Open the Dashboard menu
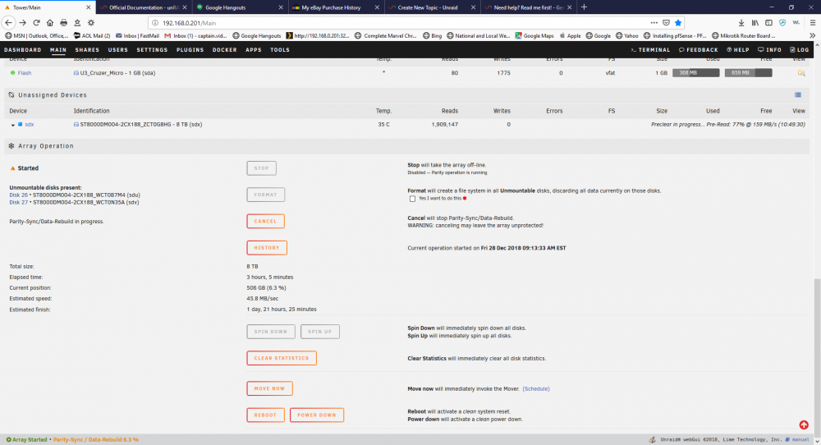 pyautogui.click(x=22, y=50)
